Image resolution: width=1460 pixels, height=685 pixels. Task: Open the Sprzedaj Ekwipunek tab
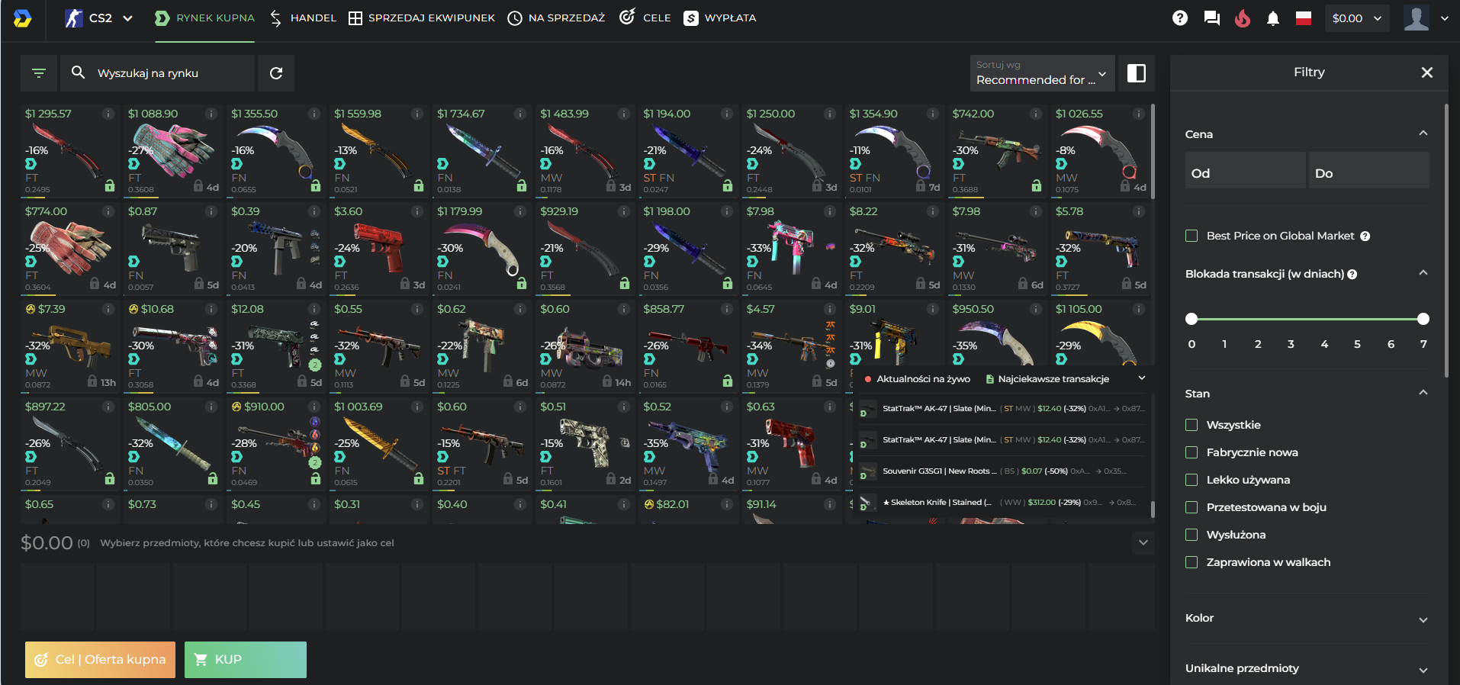point(422,18)
